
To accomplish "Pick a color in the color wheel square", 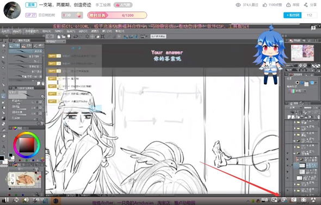I will click(27, 145).
